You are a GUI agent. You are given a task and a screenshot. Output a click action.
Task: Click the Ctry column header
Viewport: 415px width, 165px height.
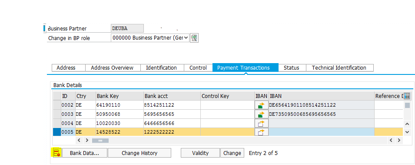86,96
